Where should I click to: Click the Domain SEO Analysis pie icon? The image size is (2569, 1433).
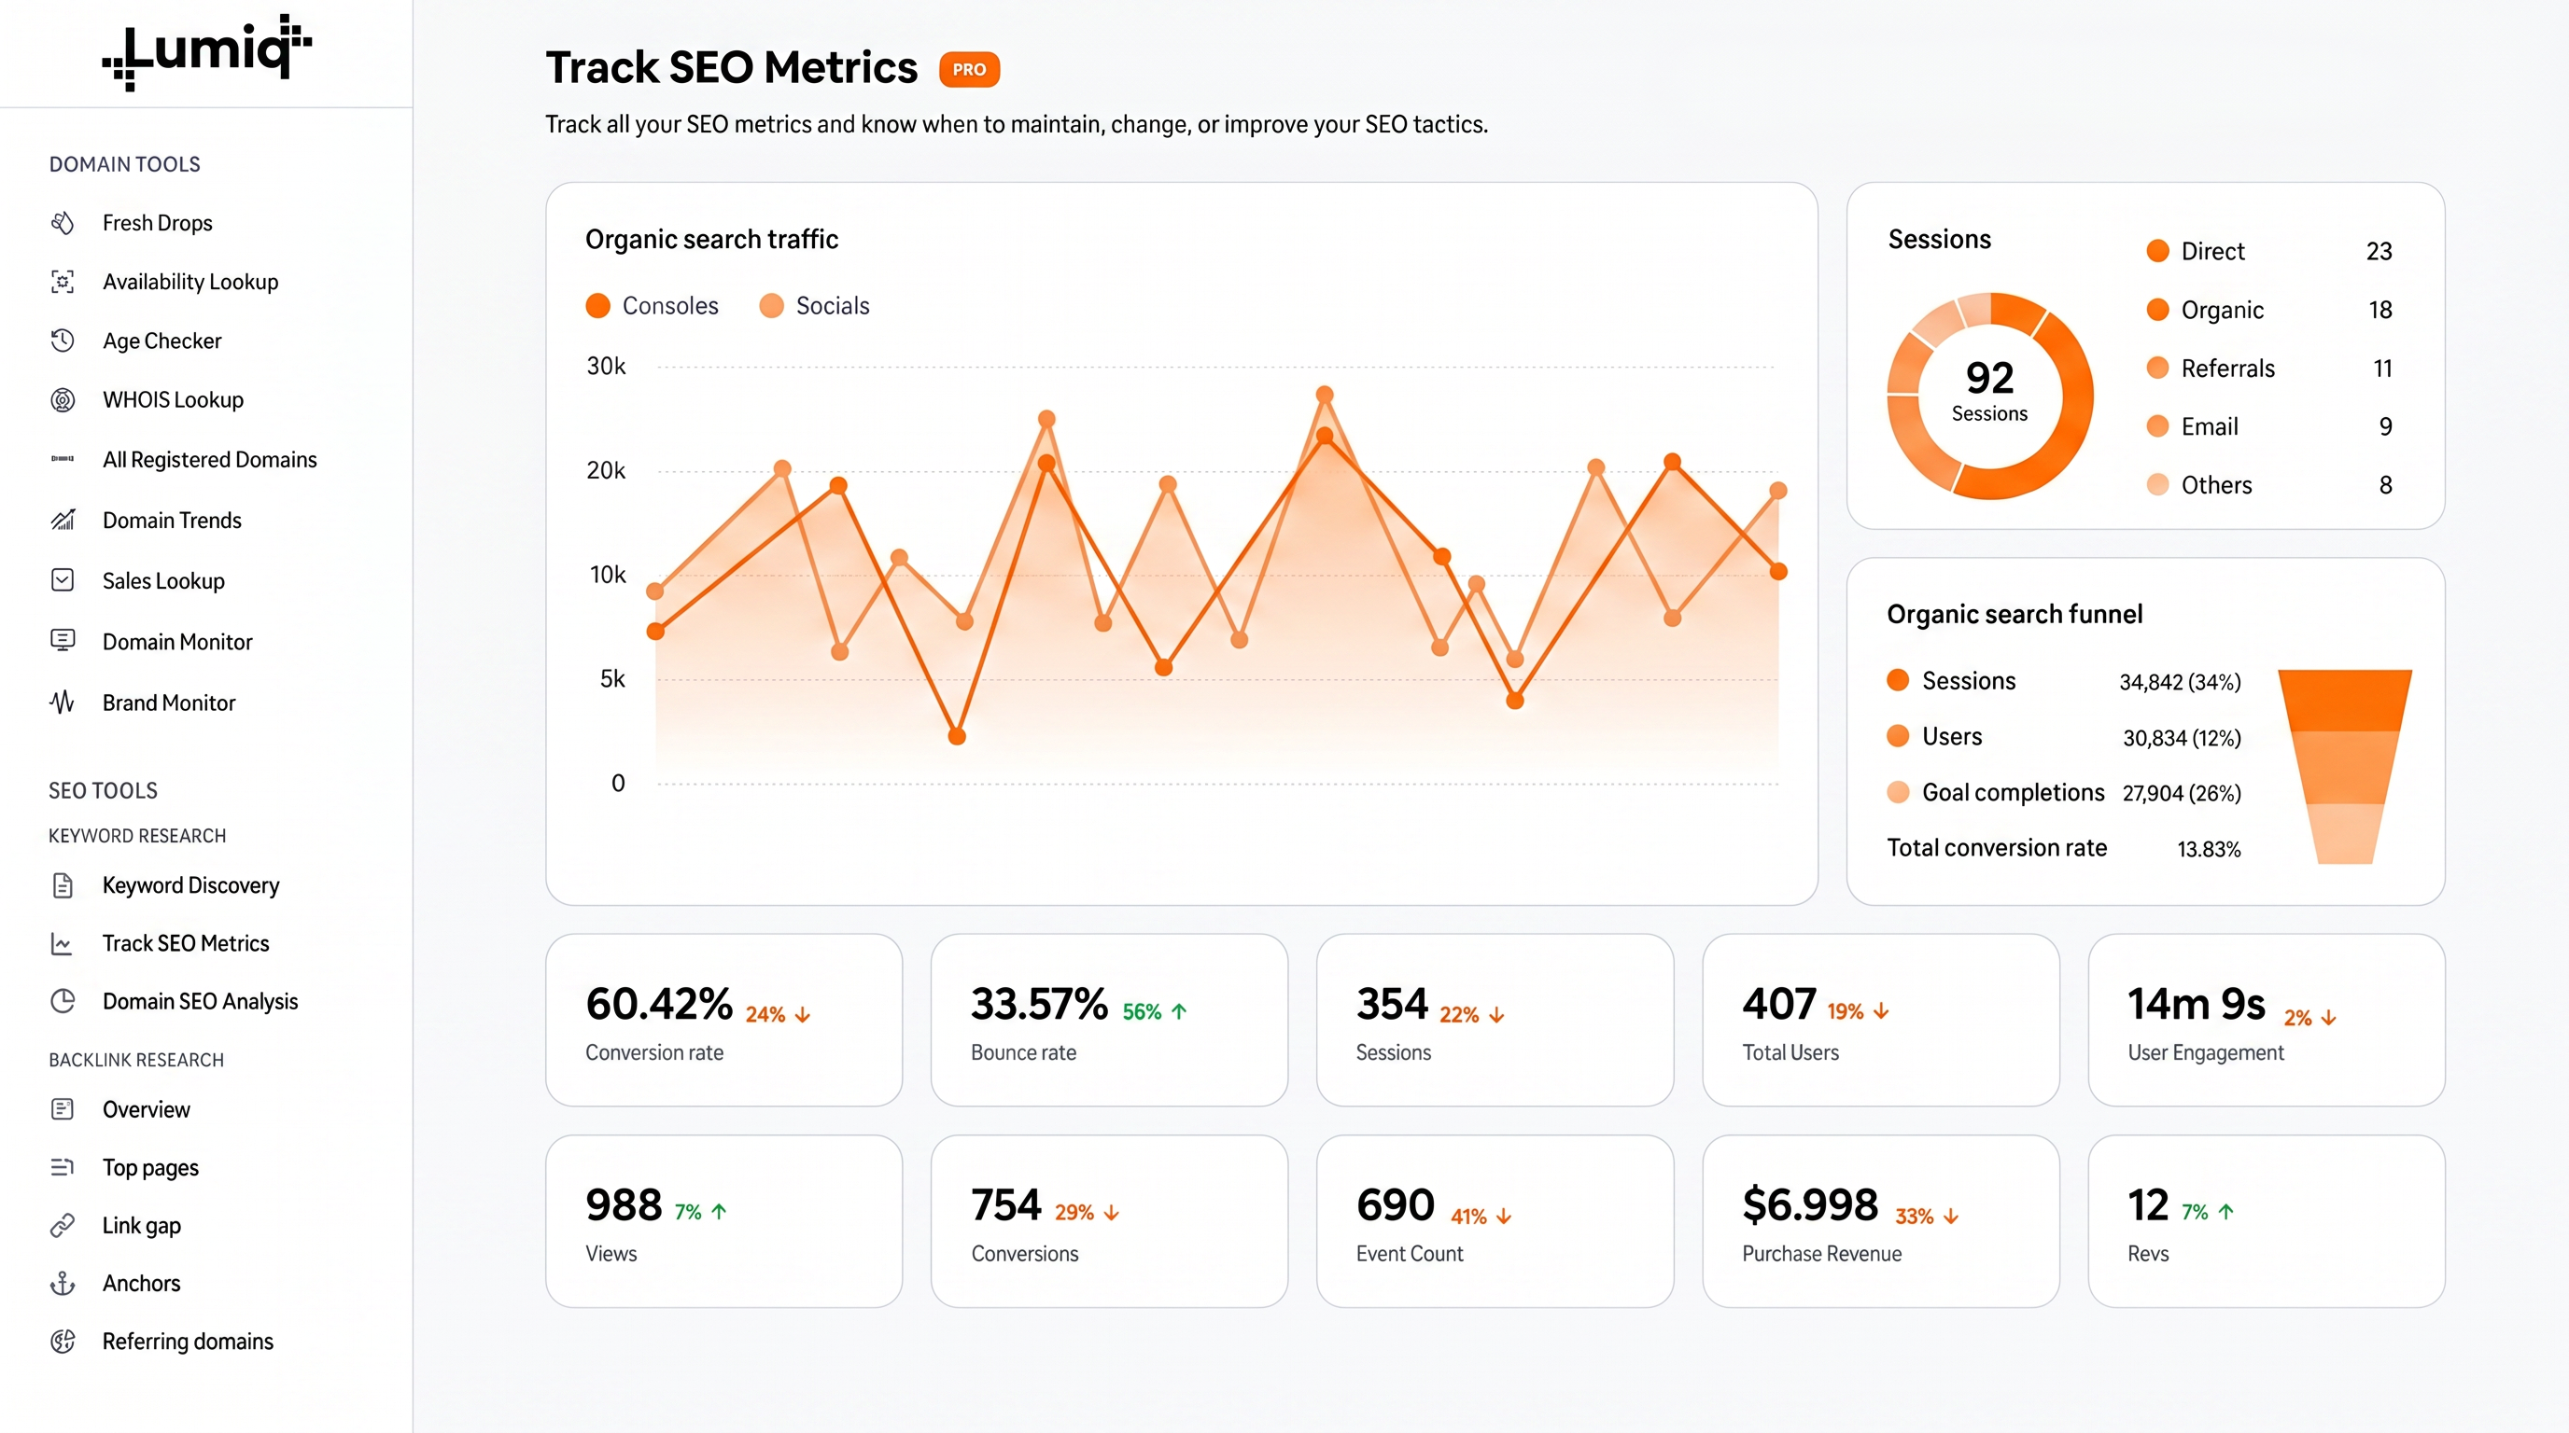click(x=63, y=1001)
